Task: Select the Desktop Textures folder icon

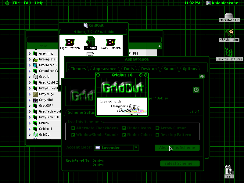Action: point(229,52)
